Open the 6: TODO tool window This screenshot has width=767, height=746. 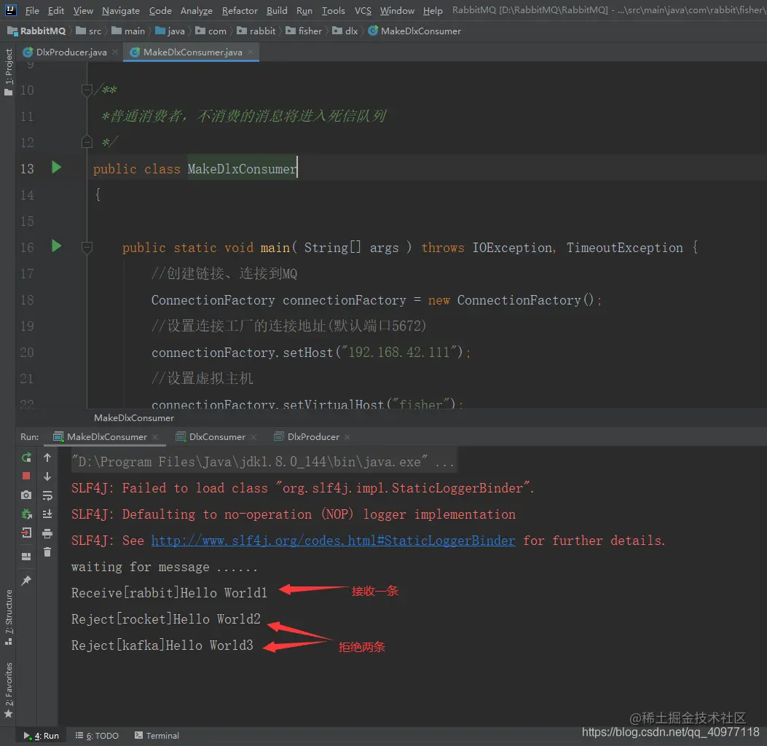(97, 736)
